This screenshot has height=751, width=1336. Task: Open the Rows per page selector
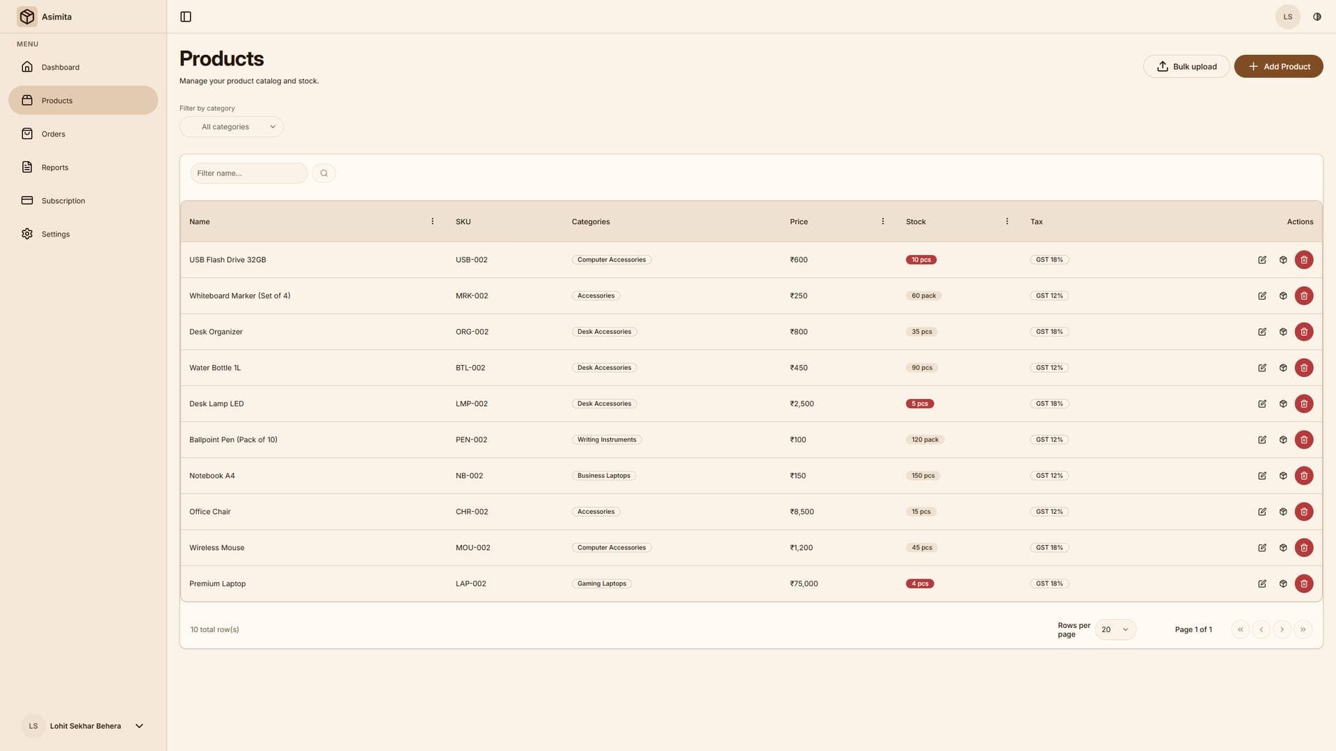1115,629
